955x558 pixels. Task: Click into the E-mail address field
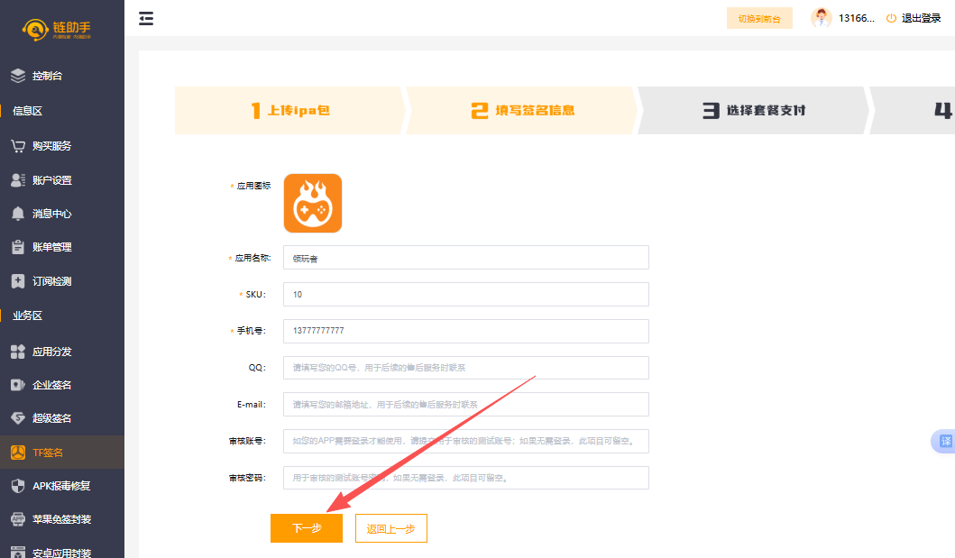(465, 405)
